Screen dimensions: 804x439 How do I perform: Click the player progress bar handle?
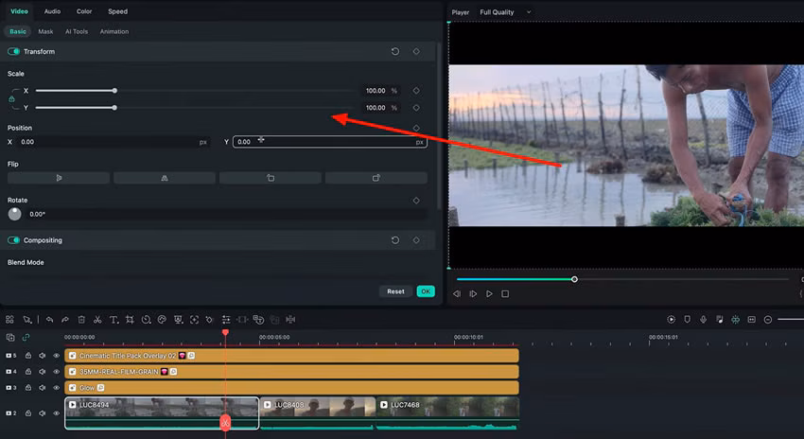[574, 279]
